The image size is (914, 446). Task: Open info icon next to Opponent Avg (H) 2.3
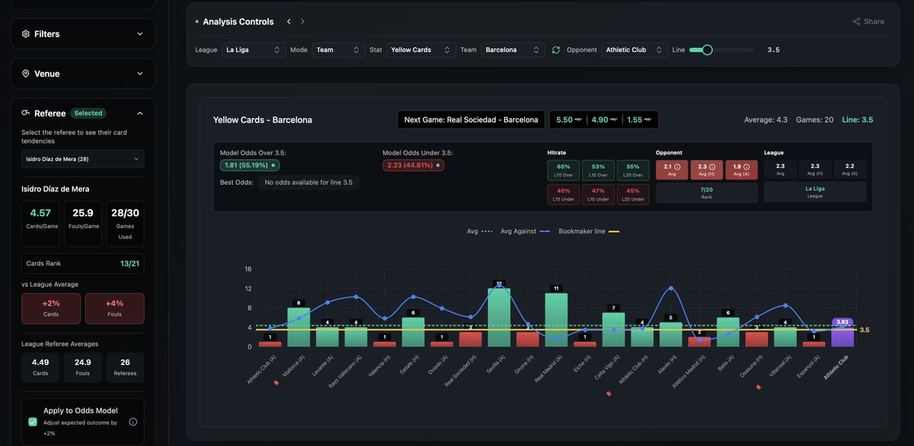click(712, 167)
